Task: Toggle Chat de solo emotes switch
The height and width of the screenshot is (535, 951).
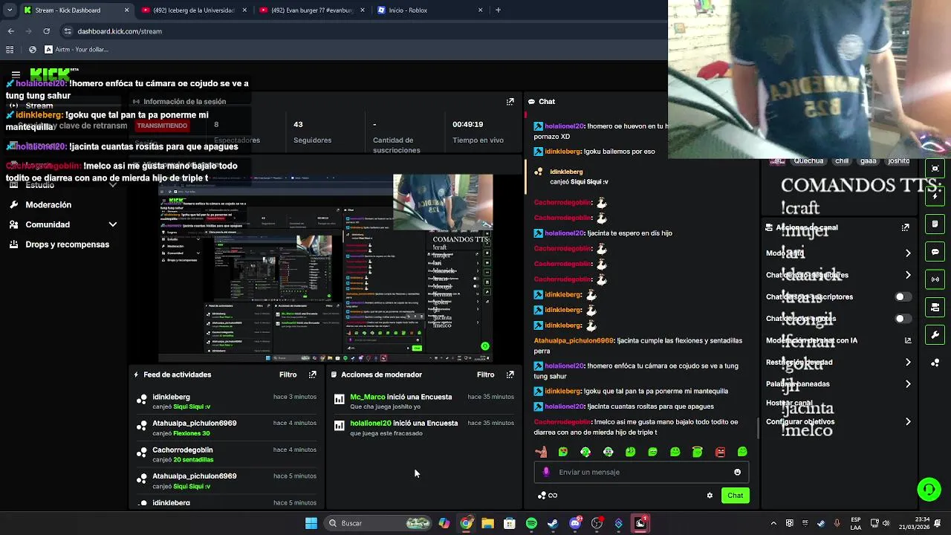Action: (x=902, y=319)
